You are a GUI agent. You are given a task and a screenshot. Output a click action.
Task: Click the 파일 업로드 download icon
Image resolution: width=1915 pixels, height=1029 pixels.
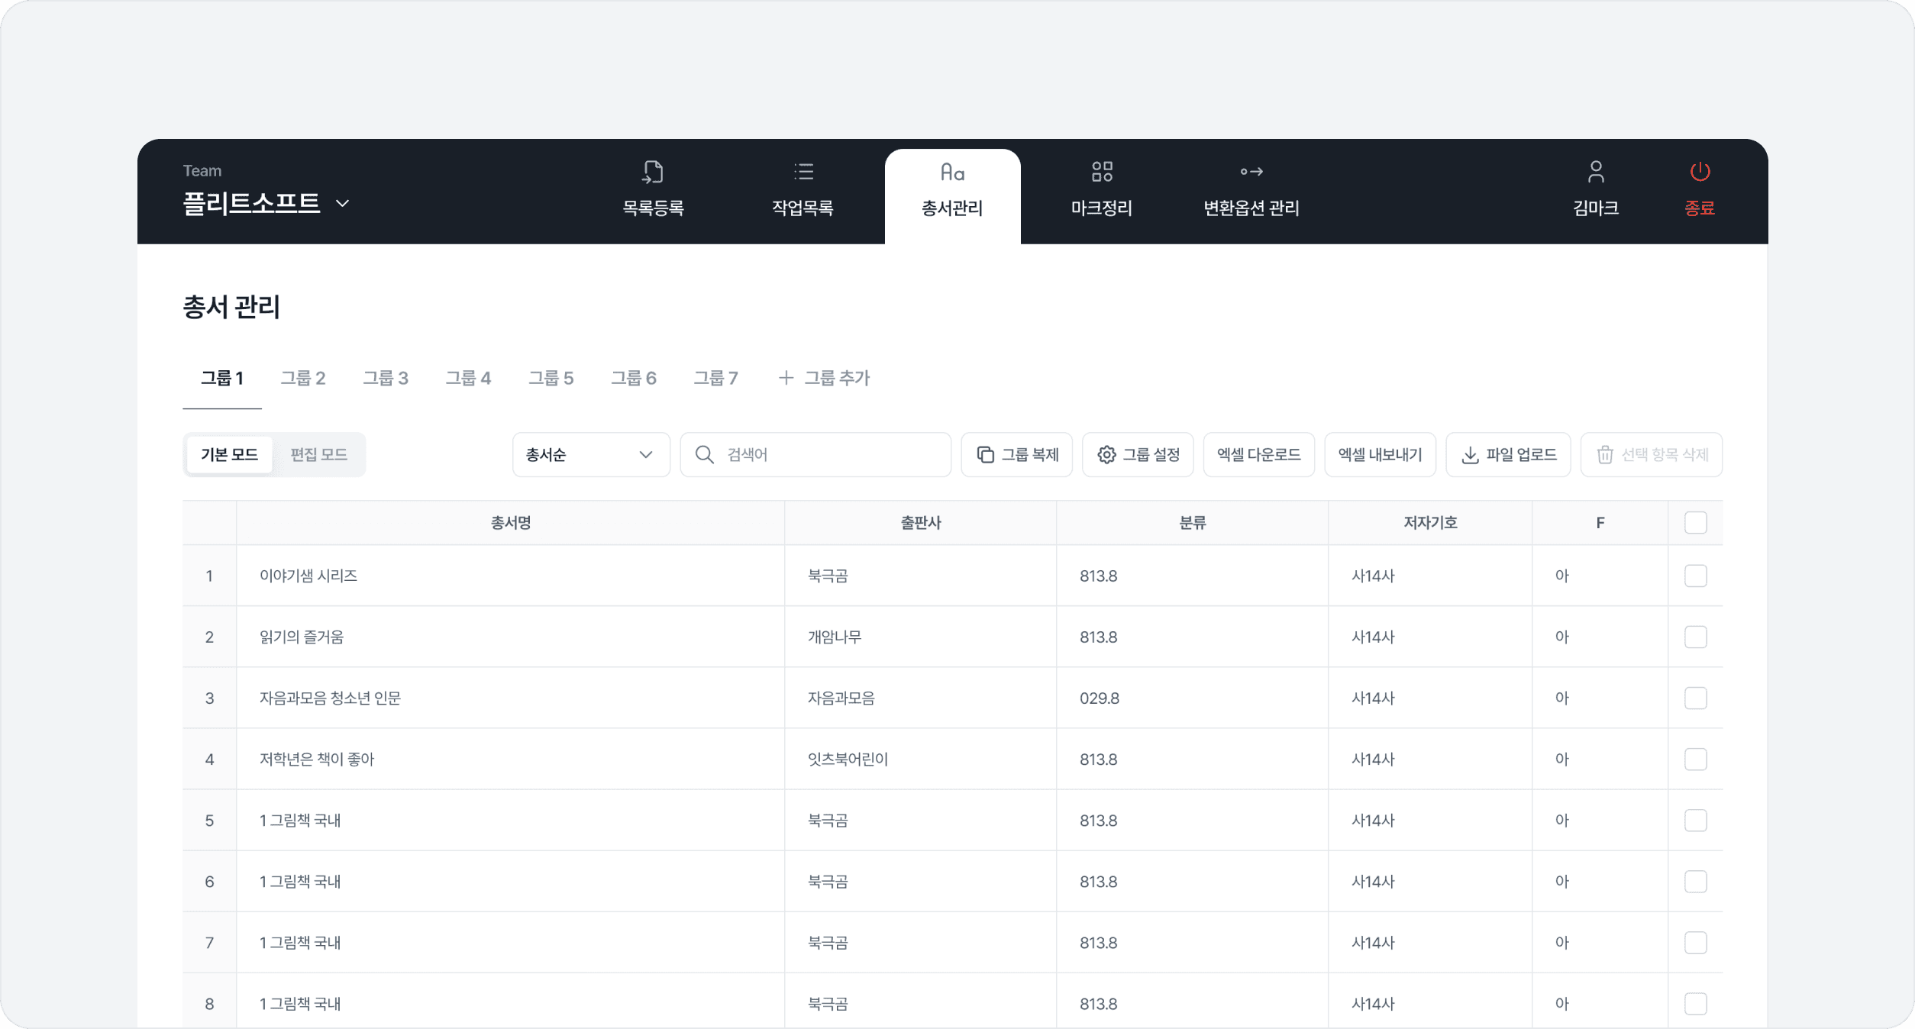click(x=1470, y=455)
